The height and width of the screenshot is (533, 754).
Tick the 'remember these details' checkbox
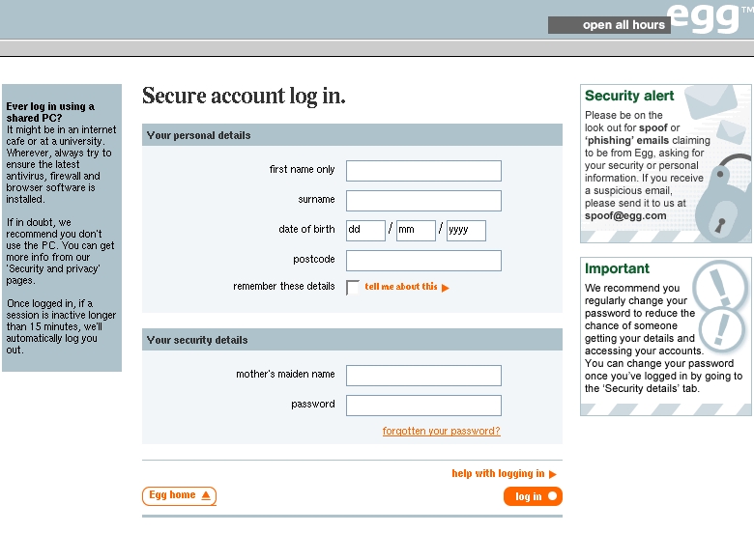(353, 287)
